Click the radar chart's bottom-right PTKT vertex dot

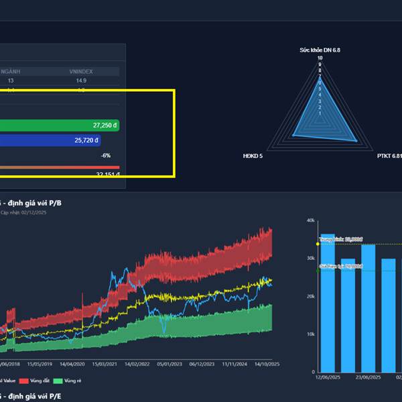tap(356, 141)
